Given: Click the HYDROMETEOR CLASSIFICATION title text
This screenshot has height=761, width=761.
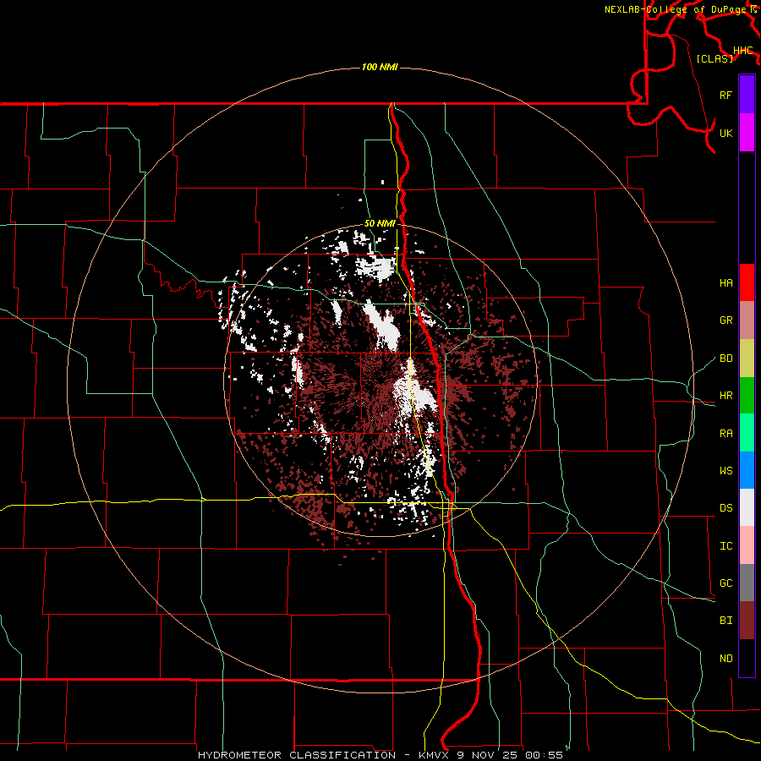Looking at the screenshot, I should coord(297,755).
